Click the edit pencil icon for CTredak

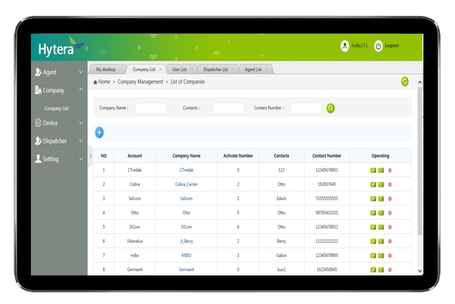[x=373, y=170]
